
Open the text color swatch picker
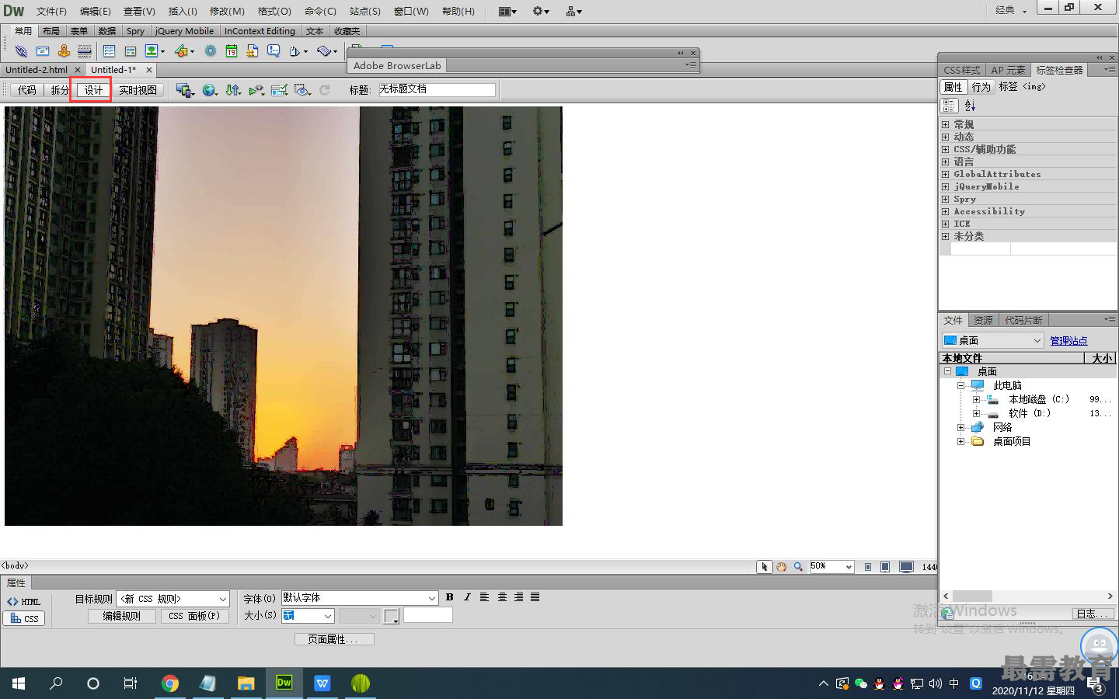(391, 617)
